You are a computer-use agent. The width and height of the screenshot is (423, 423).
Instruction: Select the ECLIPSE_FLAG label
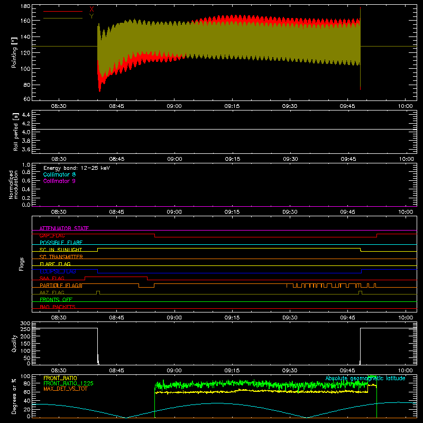pyautogui.click(x=58, y=271)
